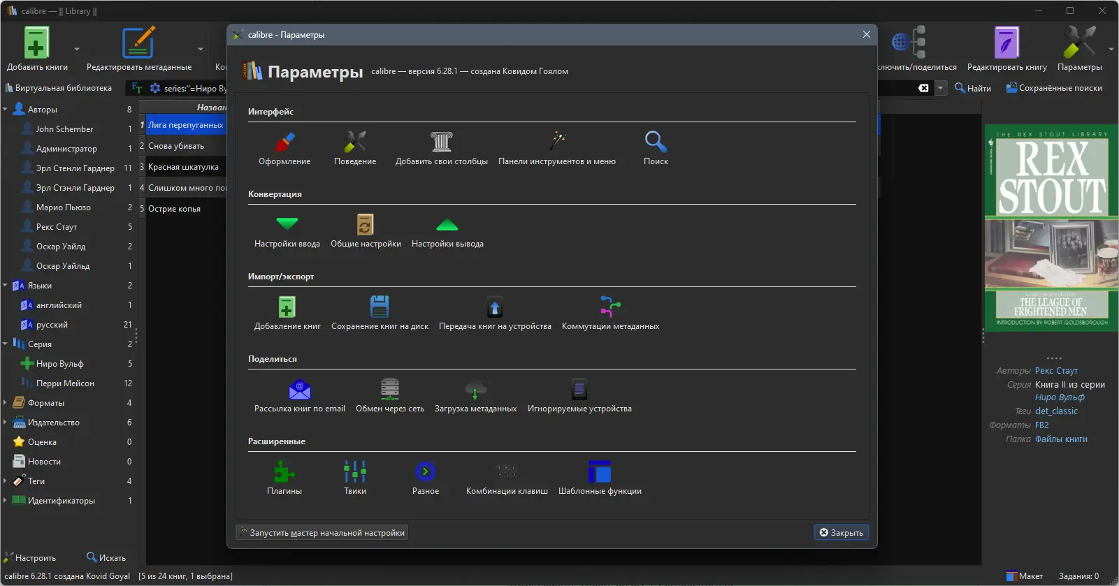Image resolution: width=1119 pixels, height=586 pixels.
Task: Expand the Идентификаторы tree category
Action: (x=5, y=501)
